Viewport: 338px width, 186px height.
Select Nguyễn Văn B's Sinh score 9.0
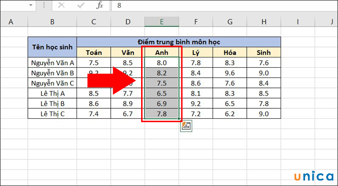pyautogui.click(x=264, y=73)
